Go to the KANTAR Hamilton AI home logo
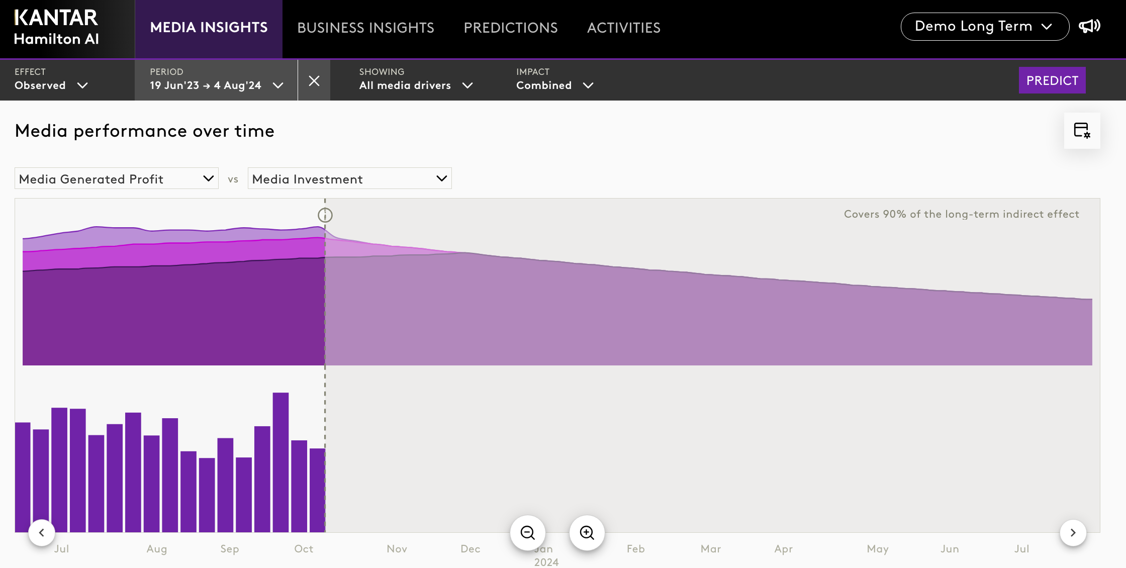The width and height of the screenshot is (1126, 568). click(x=56, y=28)
